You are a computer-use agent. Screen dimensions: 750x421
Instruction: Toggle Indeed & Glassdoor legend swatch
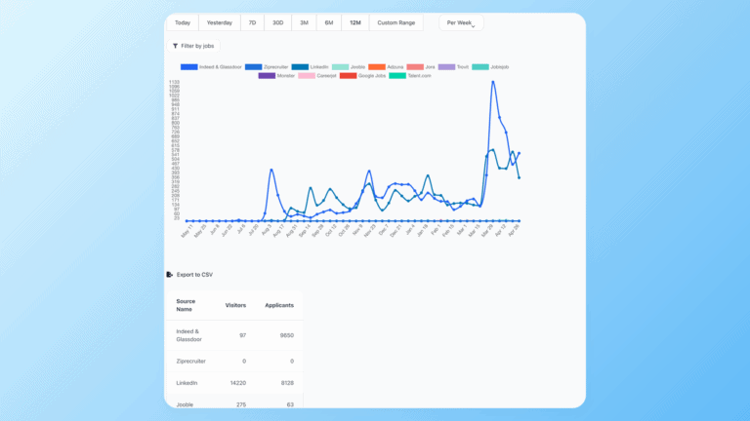point(188,67)
